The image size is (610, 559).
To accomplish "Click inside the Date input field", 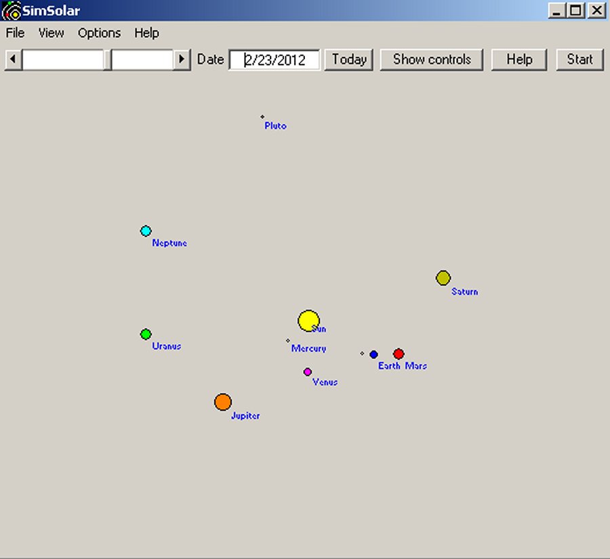I will 274,60.
